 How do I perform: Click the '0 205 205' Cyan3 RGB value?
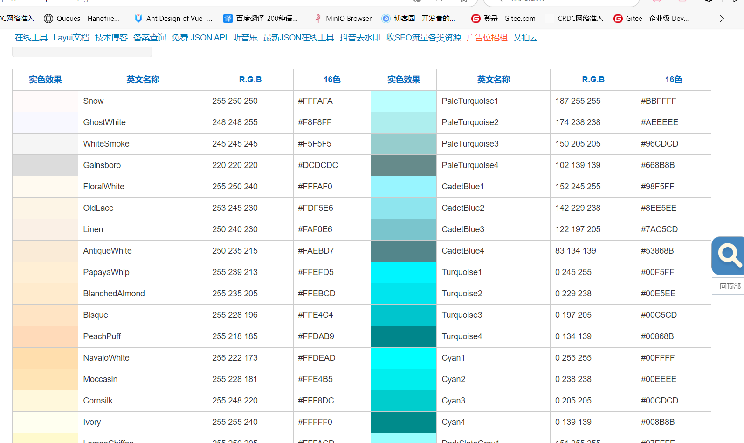[573, 401]
